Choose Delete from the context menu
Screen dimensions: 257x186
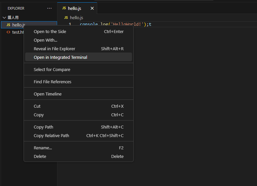point(79,157)
